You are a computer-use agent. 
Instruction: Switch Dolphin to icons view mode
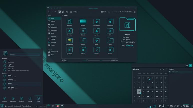(60, 12)
